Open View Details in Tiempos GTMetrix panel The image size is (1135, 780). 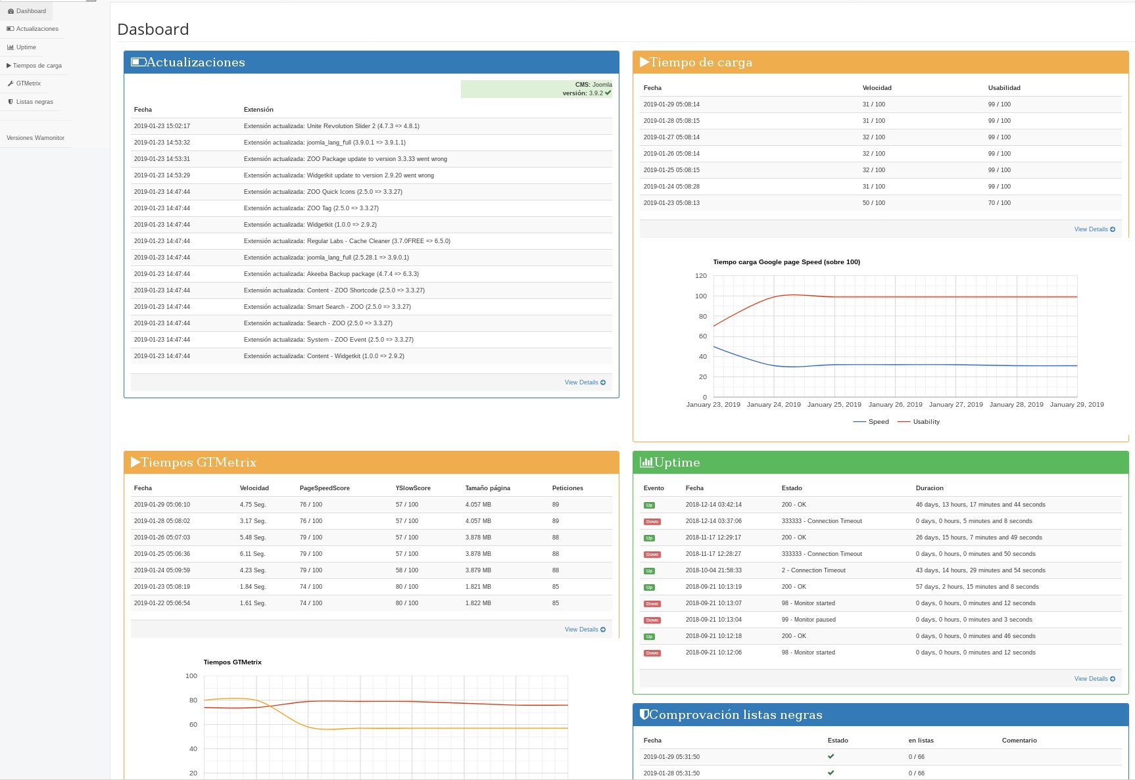(585, 630)
